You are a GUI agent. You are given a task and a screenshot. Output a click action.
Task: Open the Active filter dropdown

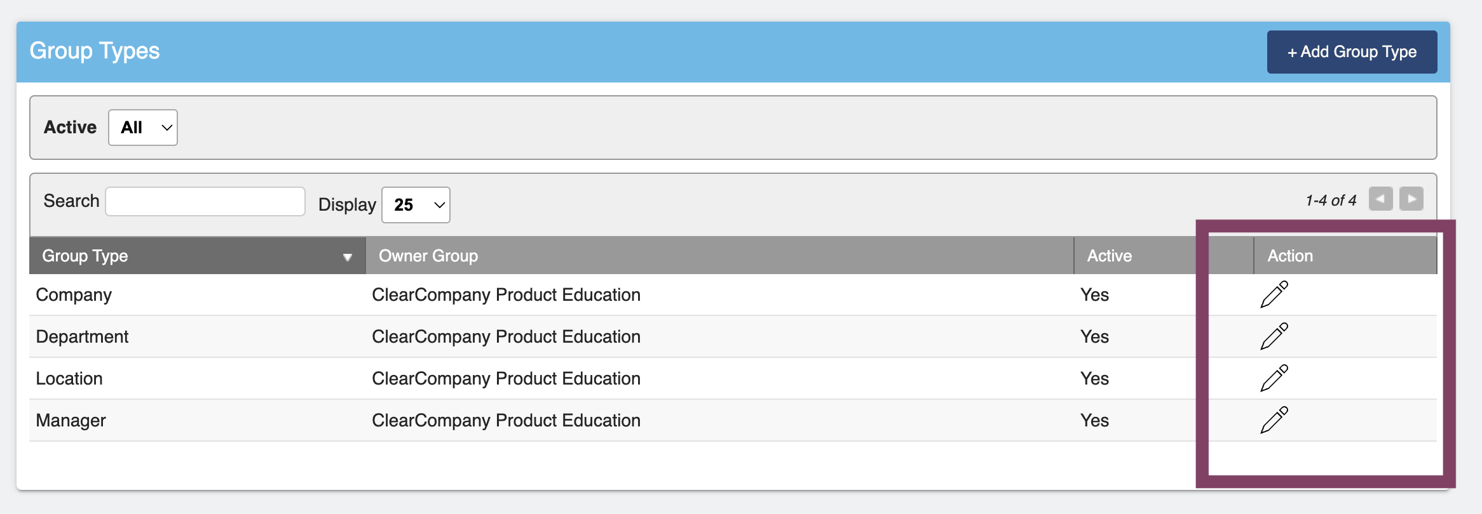coord(143,128)
